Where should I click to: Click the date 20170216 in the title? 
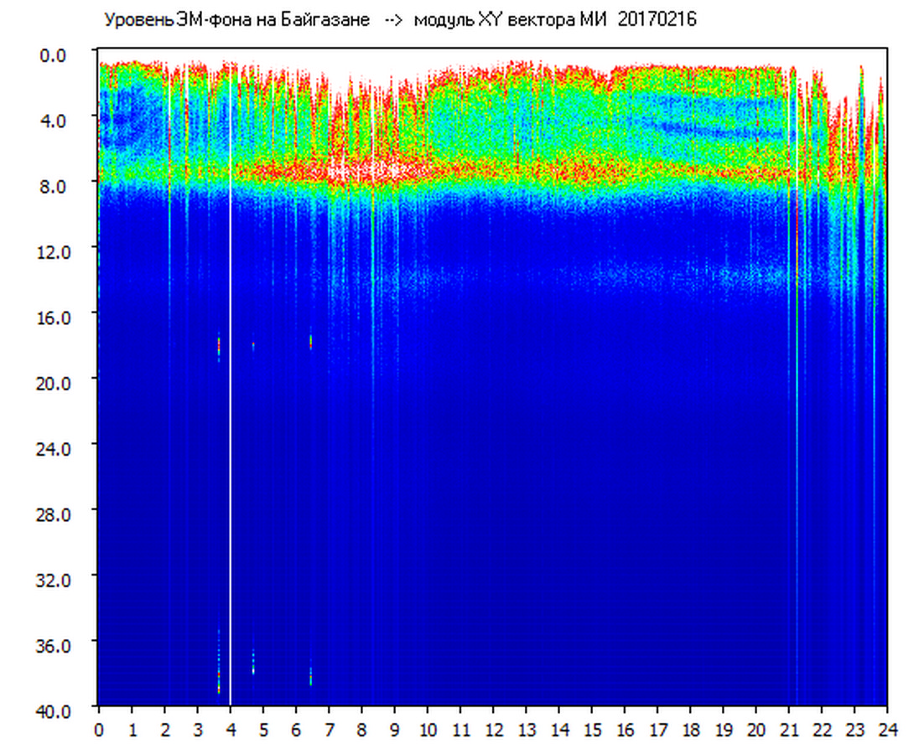pos(657,20)
